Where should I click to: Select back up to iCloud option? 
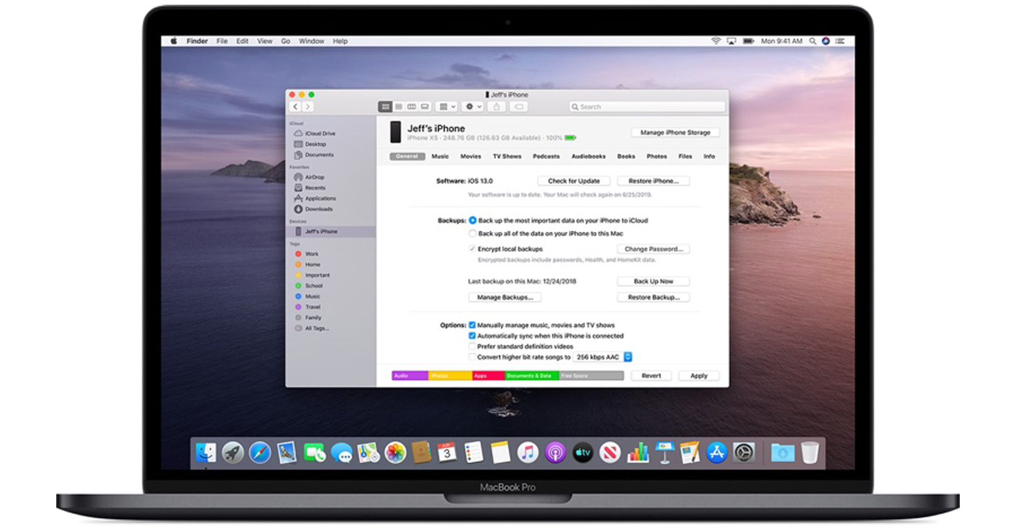tap(473, 221)
